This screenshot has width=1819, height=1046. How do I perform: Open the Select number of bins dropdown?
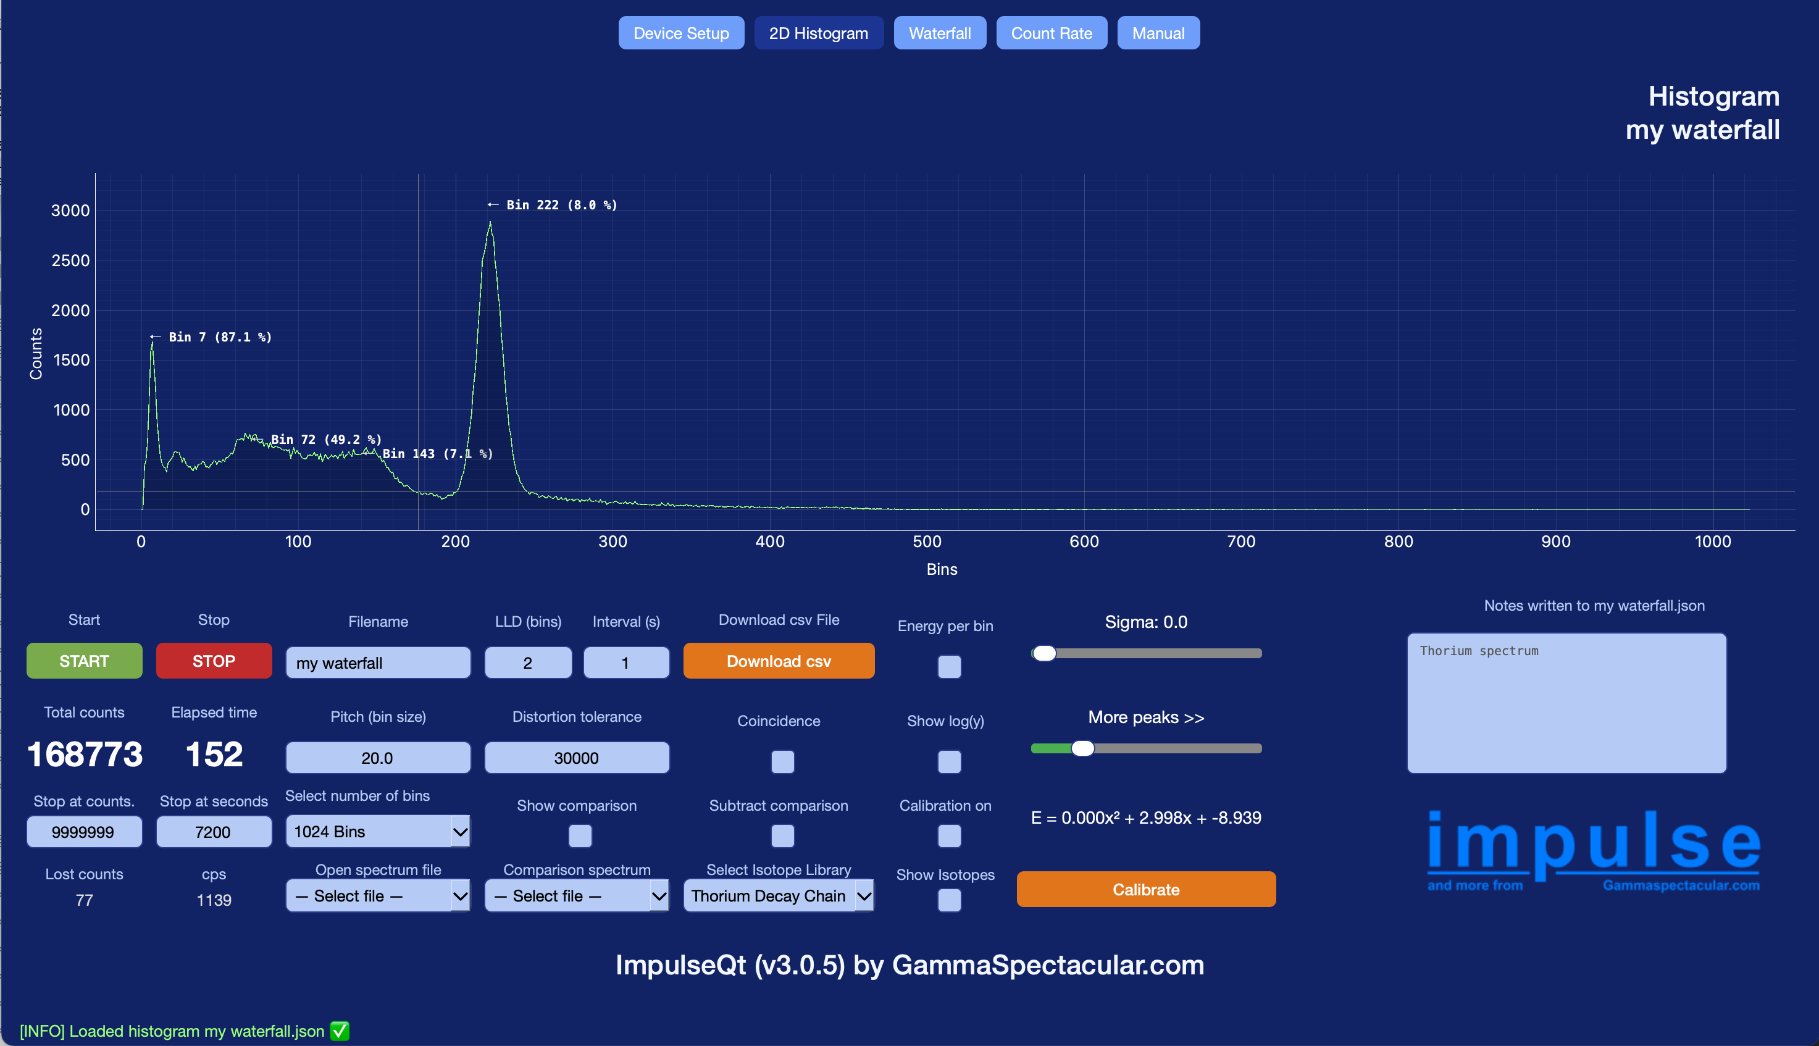[x=377, y=831]
